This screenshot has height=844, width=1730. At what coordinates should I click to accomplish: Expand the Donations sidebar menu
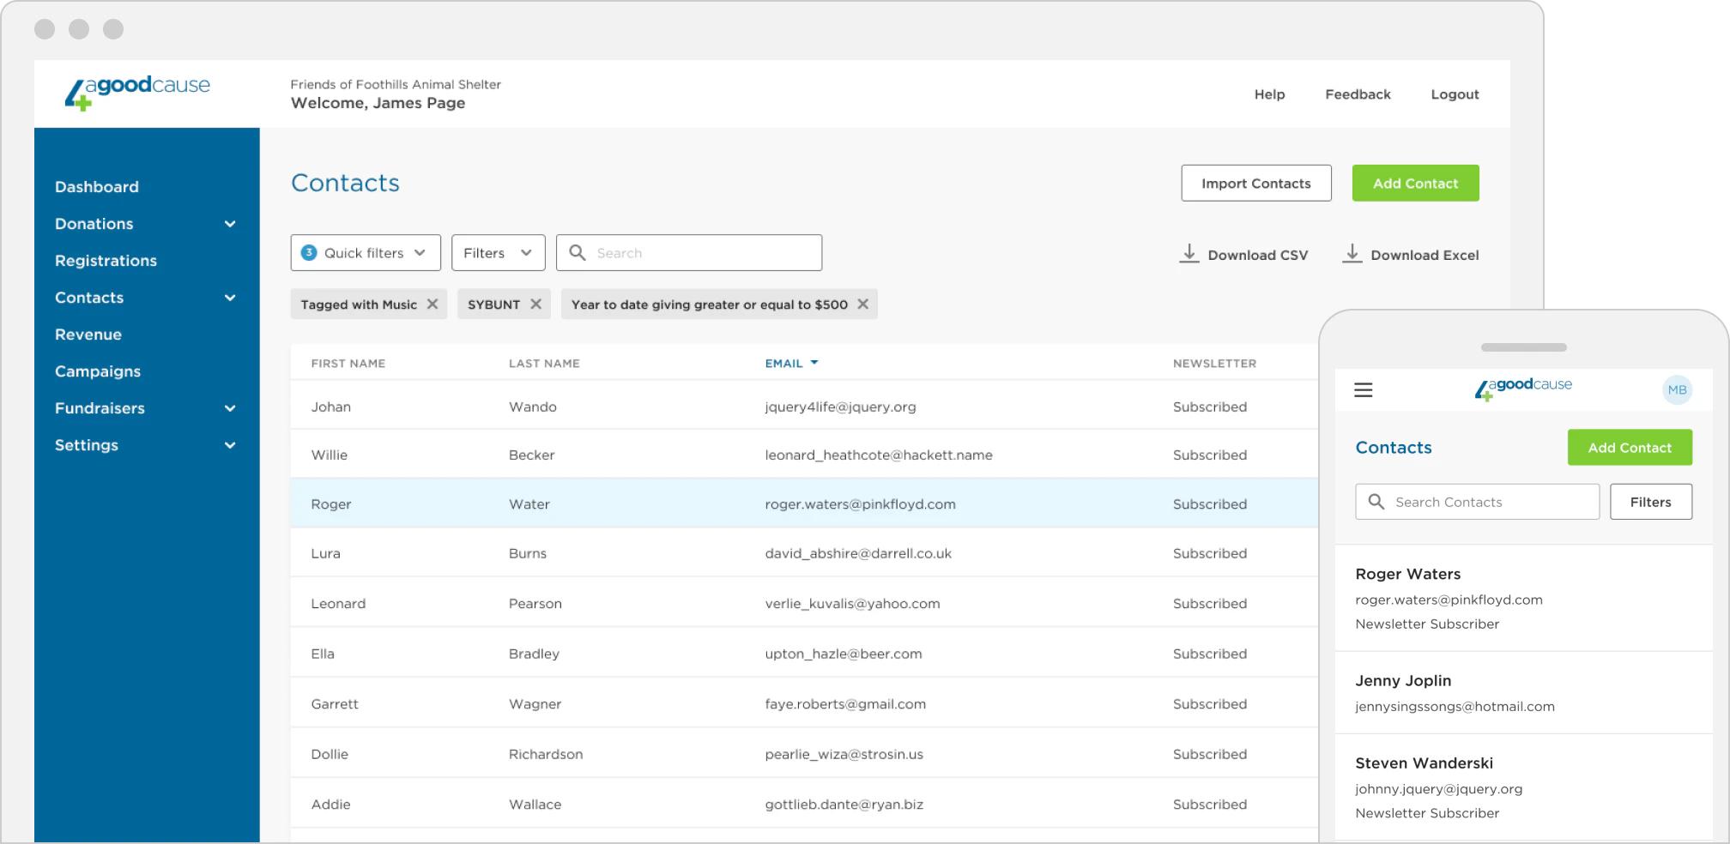point(230,224)
